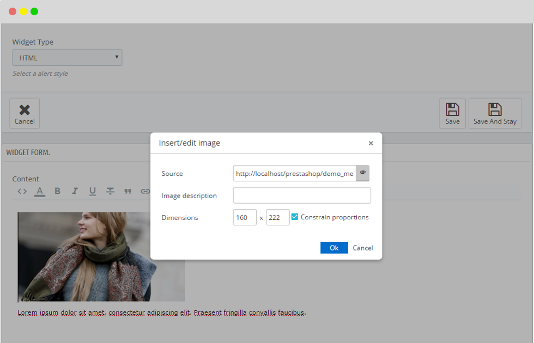Toggle source code view icon in editor
Viewport: 534px width, 343px height.
22,191
